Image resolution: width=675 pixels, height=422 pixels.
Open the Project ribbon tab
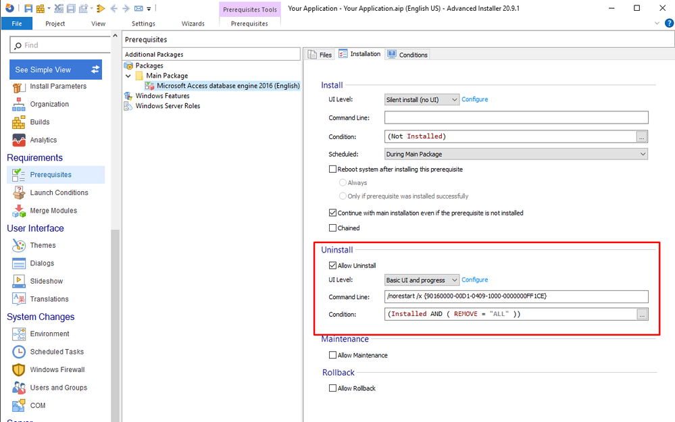[x=55, y=24]
